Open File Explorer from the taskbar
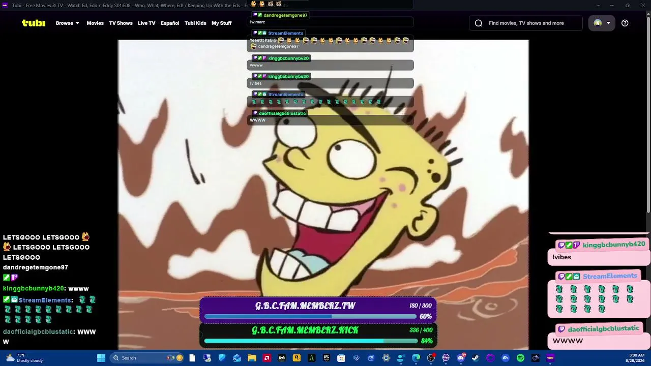Image resolution: width=651 pixels, height=366 pixels. (x=252, y=358)
